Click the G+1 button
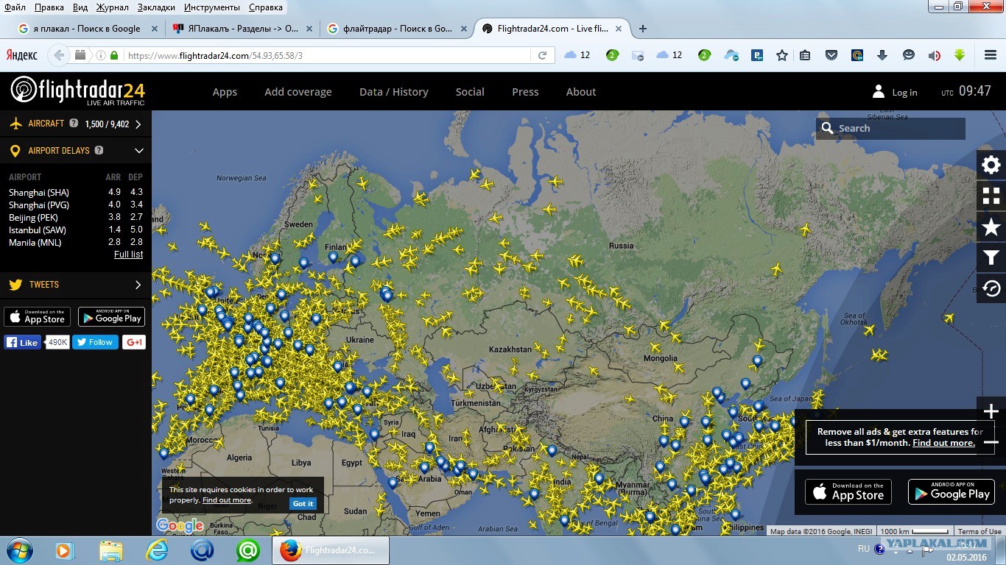The width and height of the screenshot is (1006, 565). [134, 342]
